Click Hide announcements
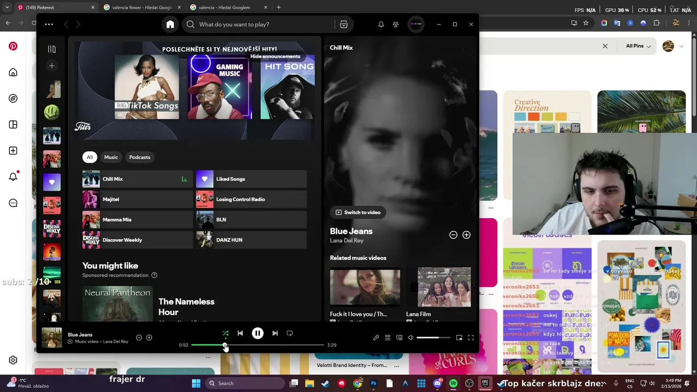Screen dimensions: 697x392 tap(275, 56)
